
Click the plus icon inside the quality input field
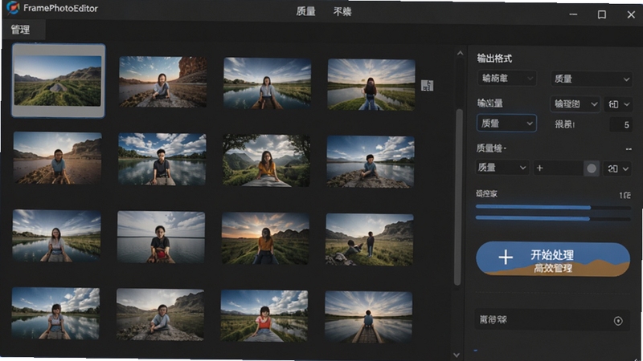click(539, 168)
